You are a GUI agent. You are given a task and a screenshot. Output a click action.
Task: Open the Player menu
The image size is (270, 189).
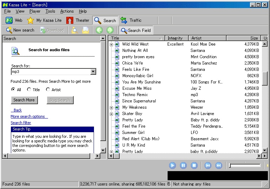click(x=35, y=11)
